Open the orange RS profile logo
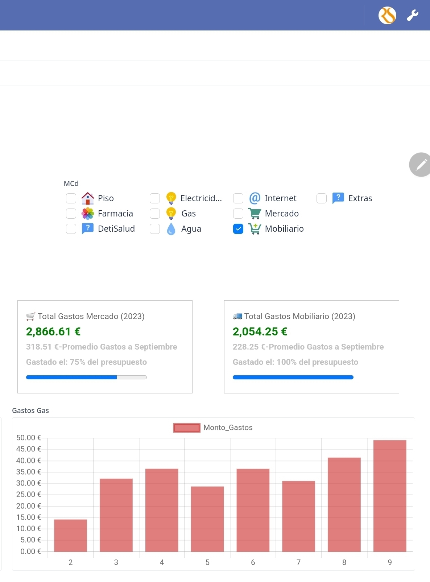Image resolution: width=430 pixels, height=582 pixels. click(x=387, y=16)
